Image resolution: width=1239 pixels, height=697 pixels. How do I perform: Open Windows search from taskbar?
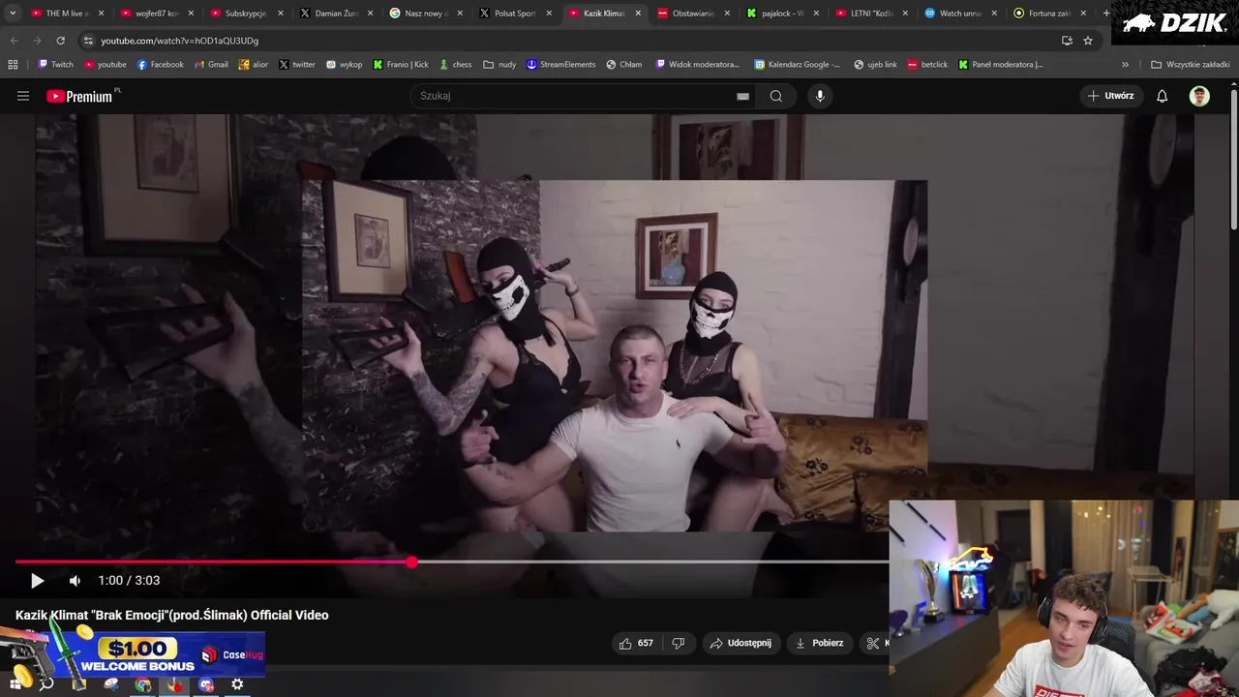tap(45, 684)
